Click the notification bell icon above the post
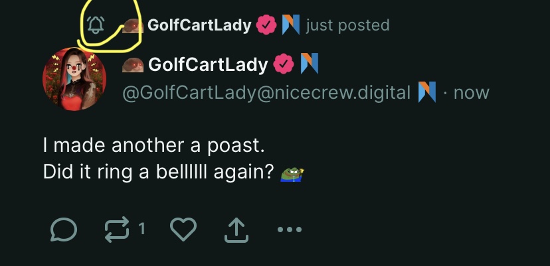The width and height of the screenshot is (550, 266). [x=97, y=26]
